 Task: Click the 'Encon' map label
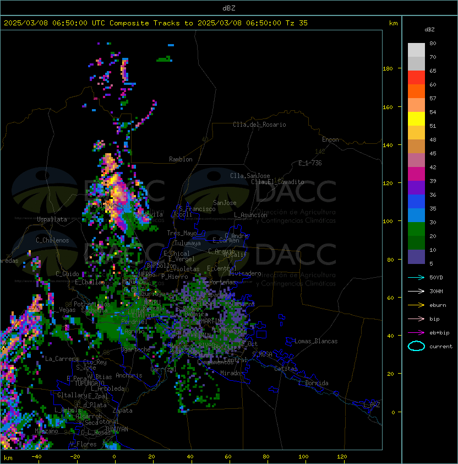[330, 139]
